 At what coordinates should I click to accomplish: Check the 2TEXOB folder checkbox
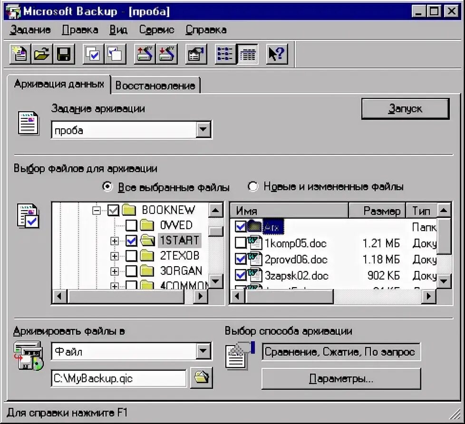(x=131, y=256)
